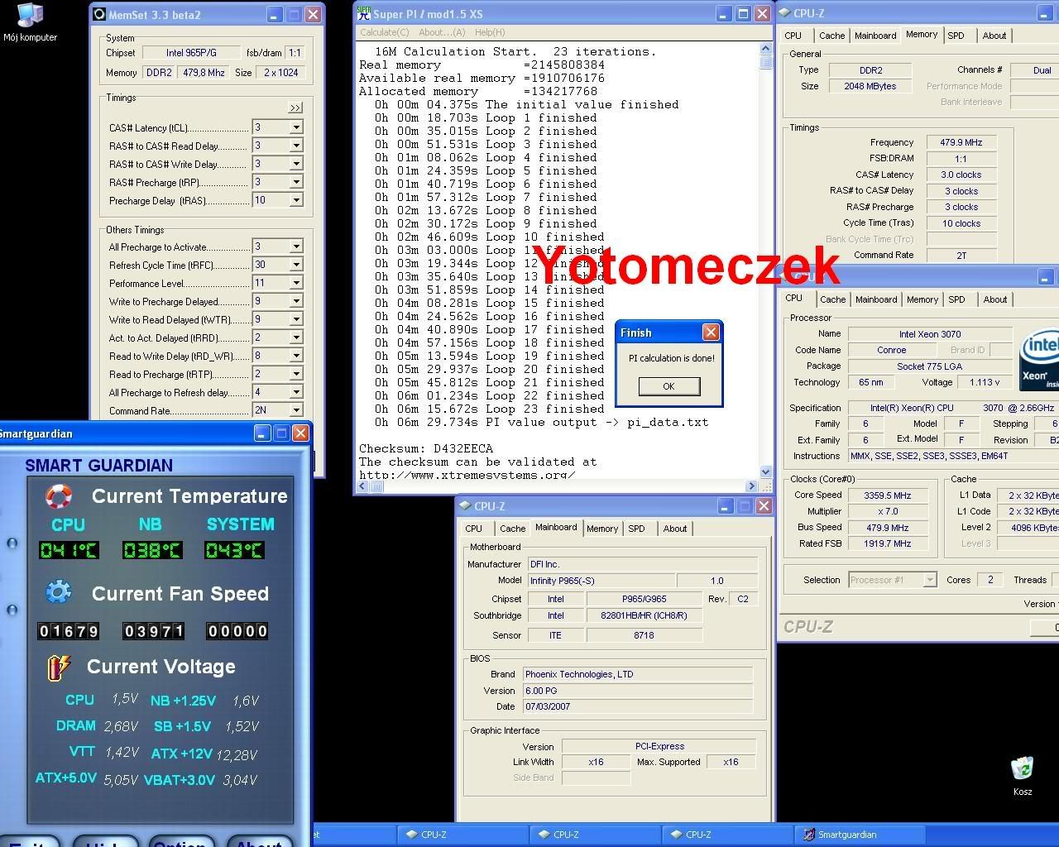The width and height of the screenshot is (1059, 847).
Task: Click the Core Speed 3359.5 MHz field
Action: (x=887, y=495)
